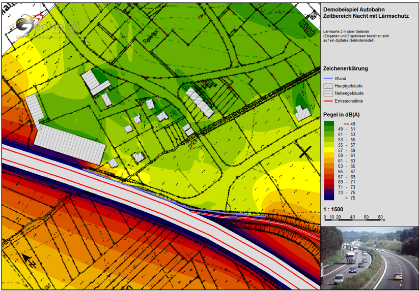Click the 'Pegel in dB(A)' heading
419x291 pixels.
pyautogui.click(x=342, y=115)
